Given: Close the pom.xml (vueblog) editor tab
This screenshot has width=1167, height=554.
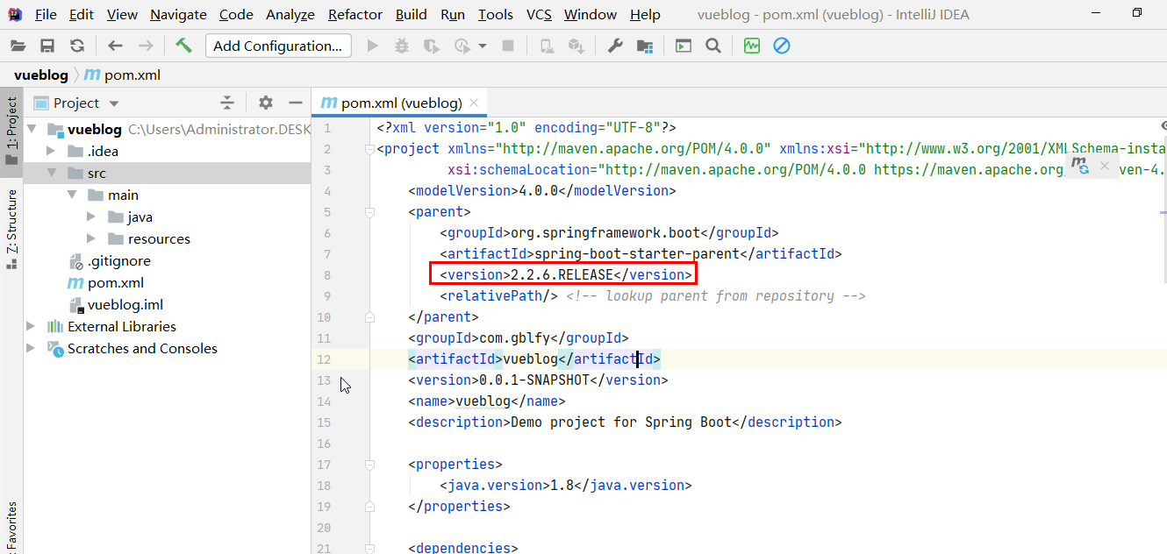Looking at the screenshot, I should [474, 103].
